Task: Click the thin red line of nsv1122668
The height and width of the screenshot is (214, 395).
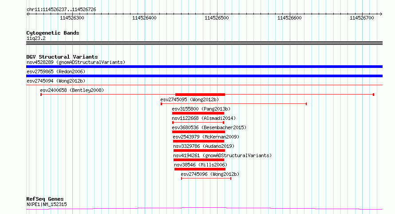Action: [x=198, y=123]
